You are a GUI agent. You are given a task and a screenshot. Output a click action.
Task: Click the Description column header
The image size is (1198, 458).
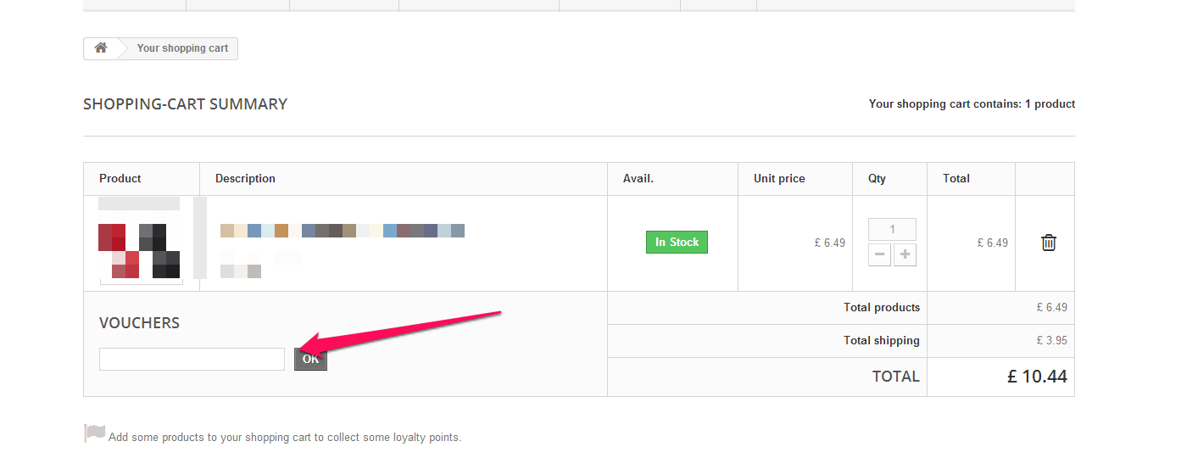click(x=245, y=179)
